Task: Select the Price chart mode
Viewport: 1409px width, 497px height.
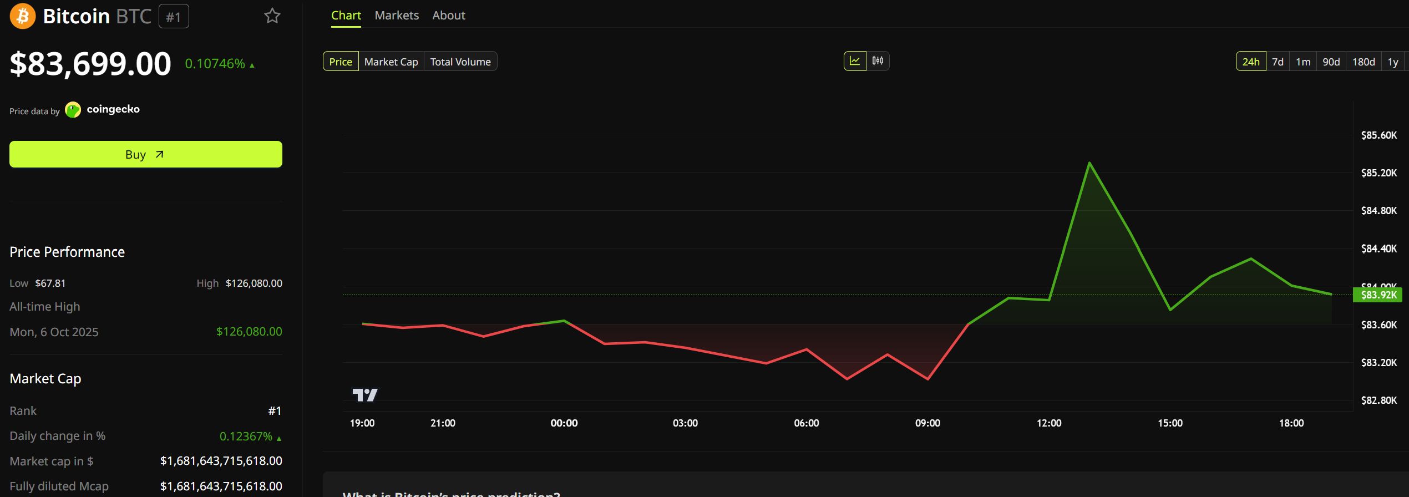Action: [x=341, y=62]
